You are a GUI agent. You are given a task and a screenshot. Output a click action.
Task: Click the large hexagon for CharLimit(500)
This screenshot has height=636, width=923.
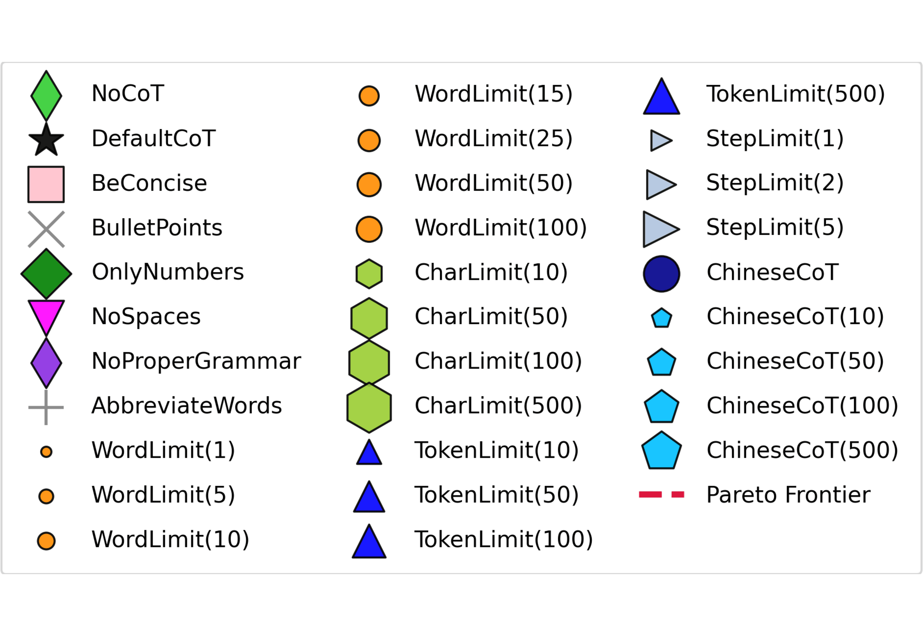coord(369,407)
